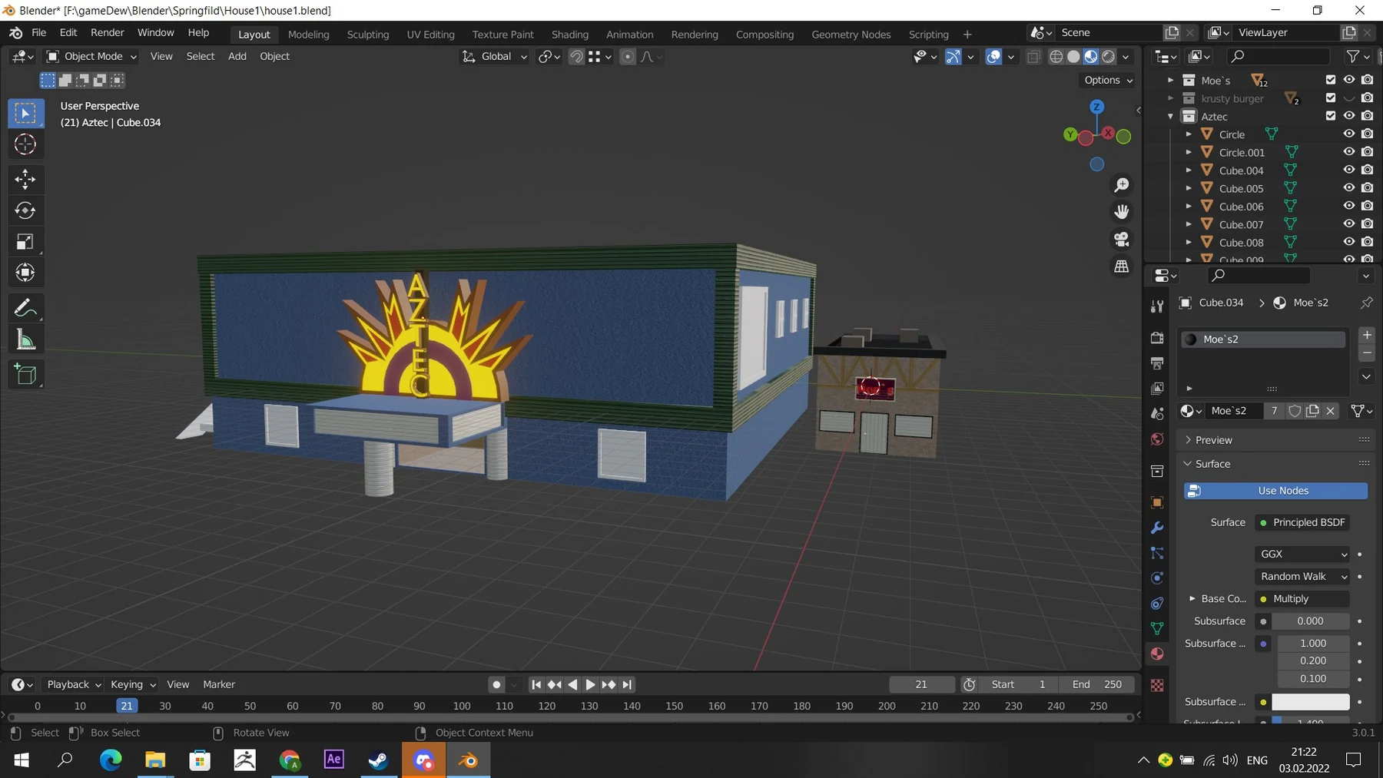1383x778 pixels.
Task: Click the viewport zoom magnifier icon
Action: coord(1122,185)
